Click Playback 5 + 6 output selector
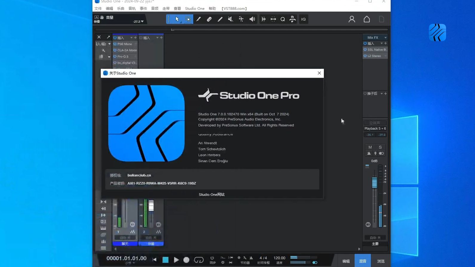 375,128
